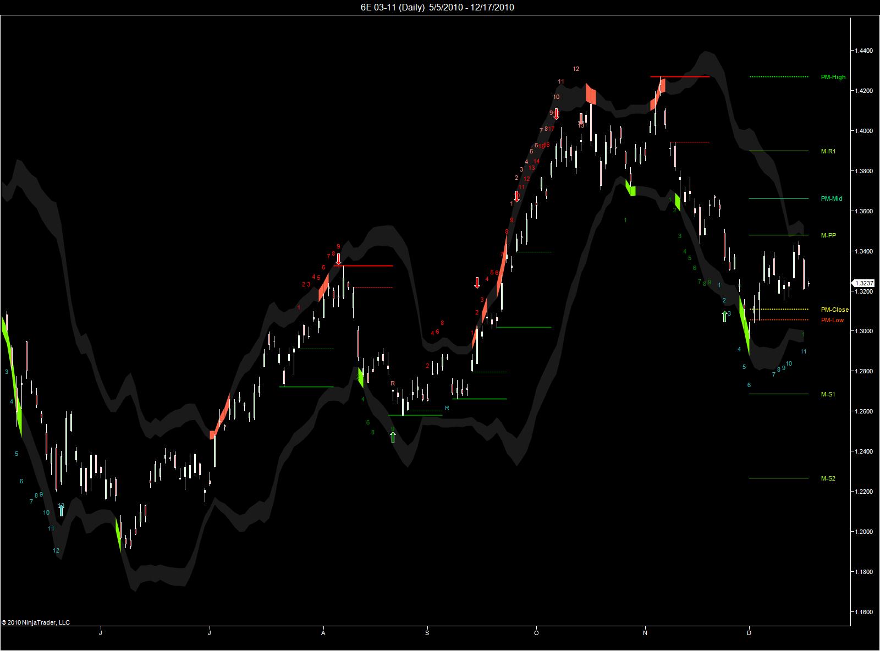Click the PM-Low level label
The image size is (880, 651).
pos(832,320)
